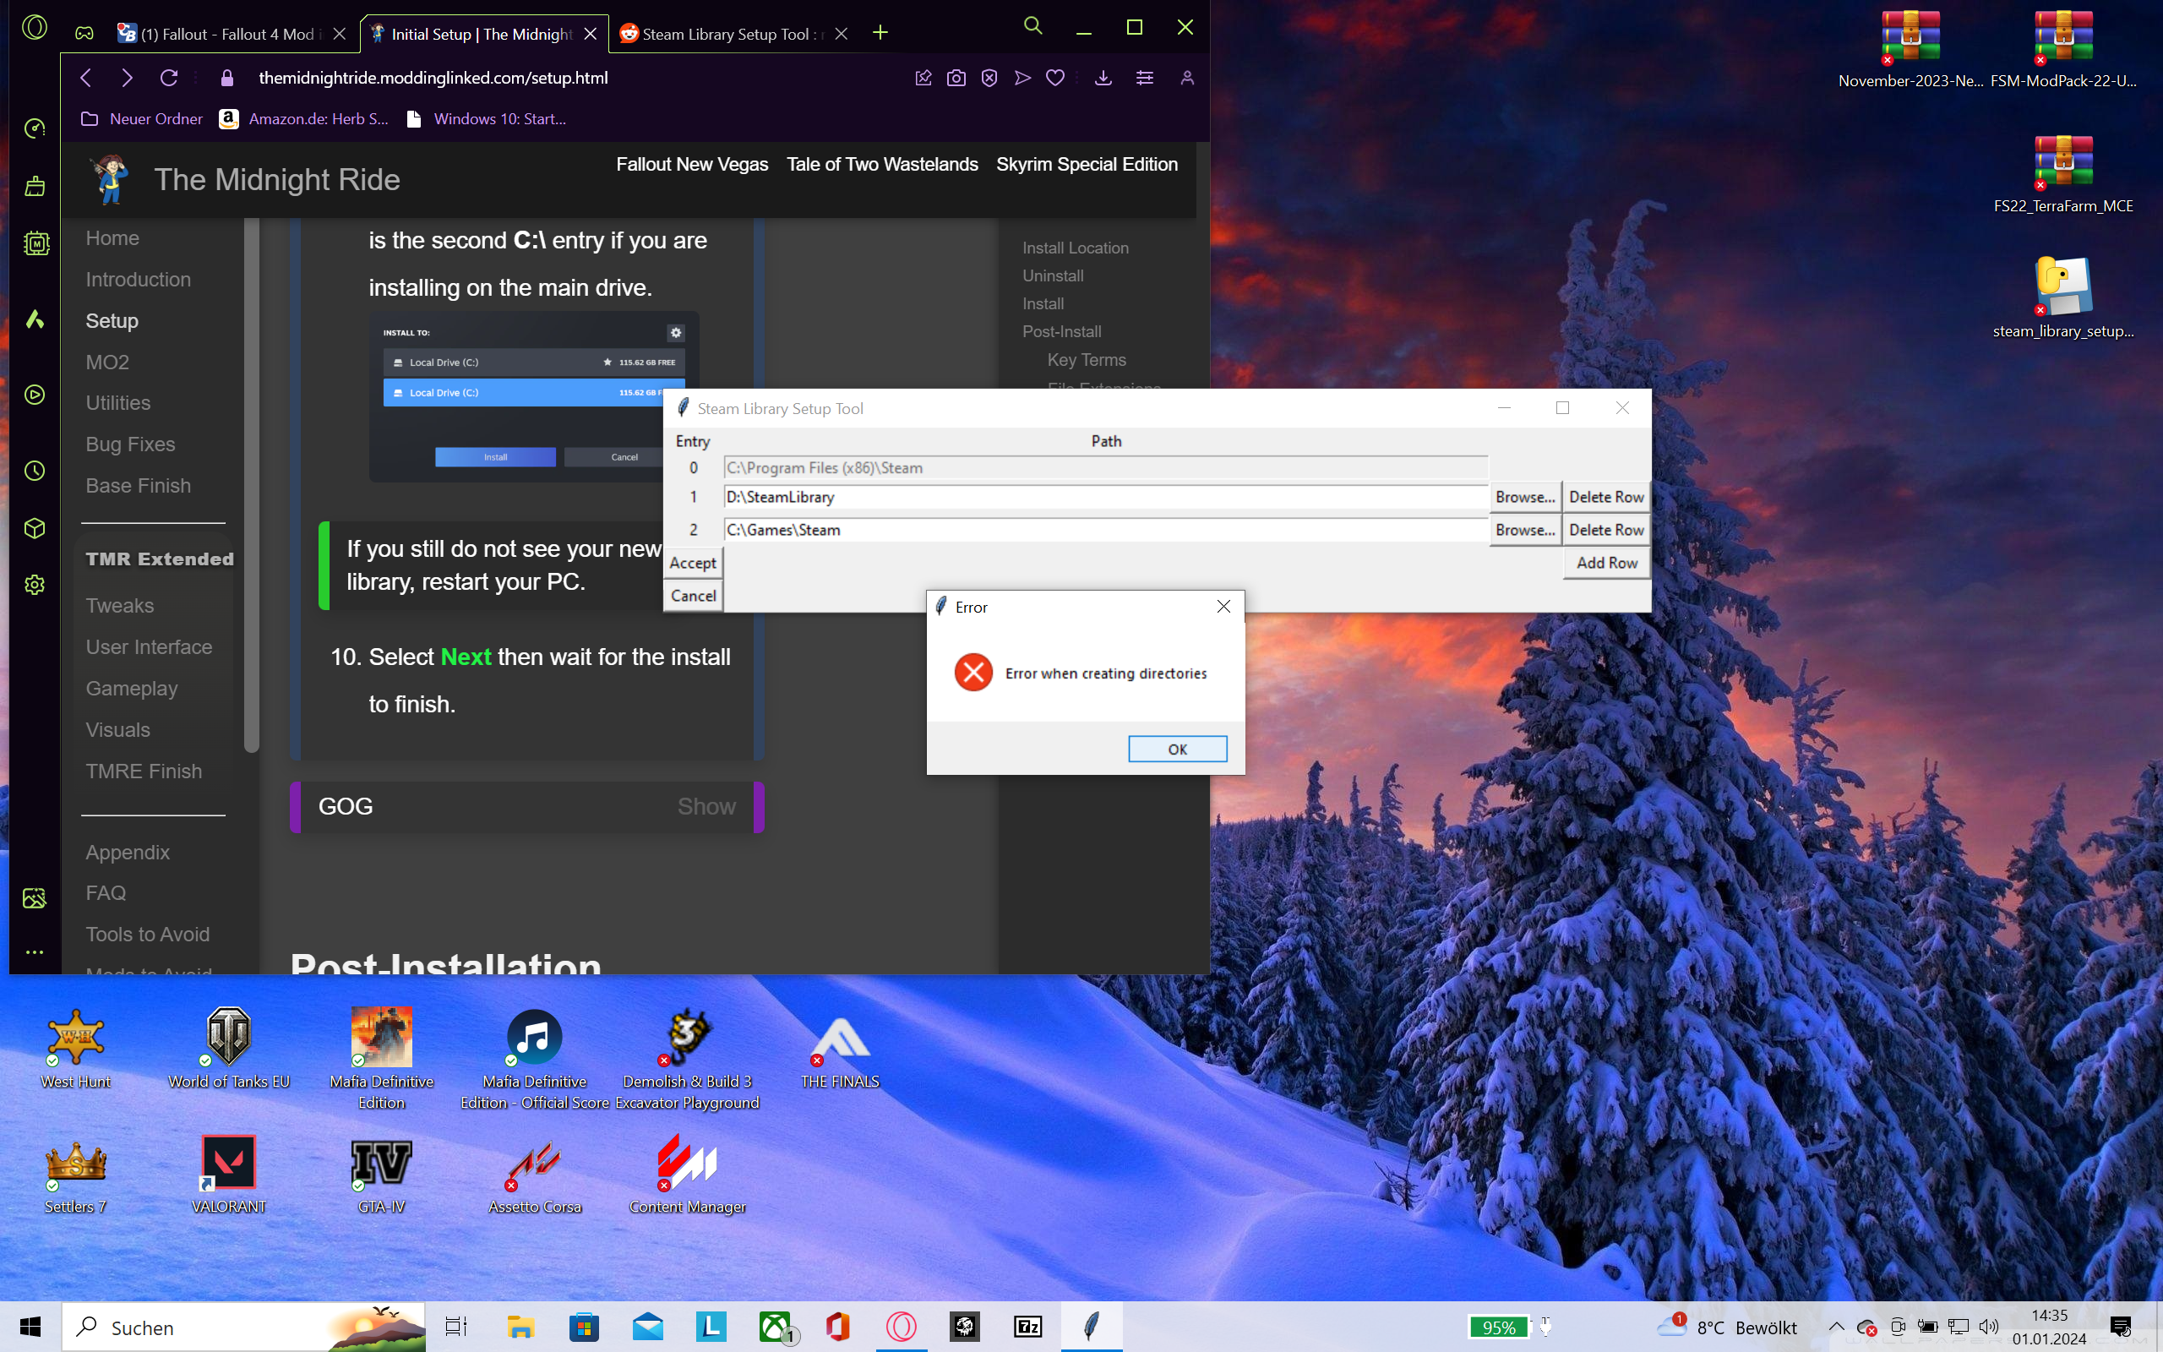The height and width of the screenshot is (1352, 2163).
Task: Click the heart bookmark icon
Action: 1054,78
